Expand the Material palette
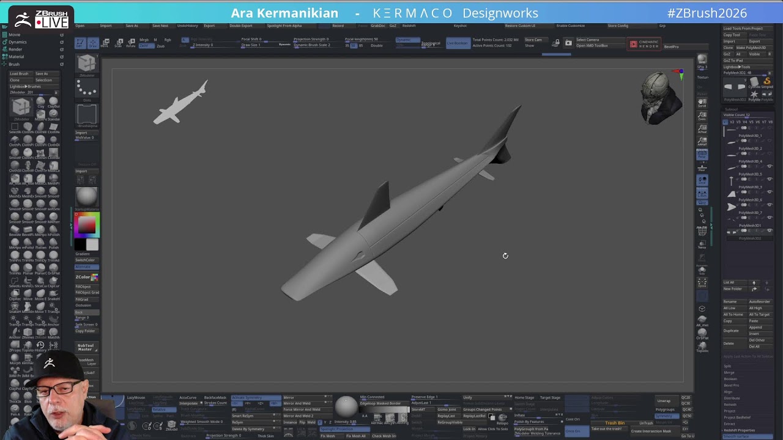The height and width of the screenshot is (440, 783). tap(17, 57)
